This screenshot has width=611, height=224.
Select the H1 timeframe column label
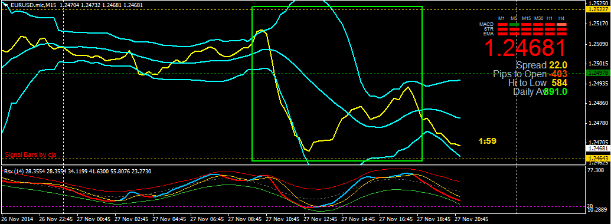(550, 18)
